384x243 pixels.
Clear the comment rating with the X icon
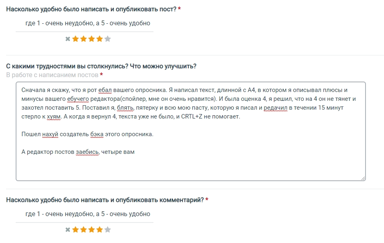(x=68, y=229)
